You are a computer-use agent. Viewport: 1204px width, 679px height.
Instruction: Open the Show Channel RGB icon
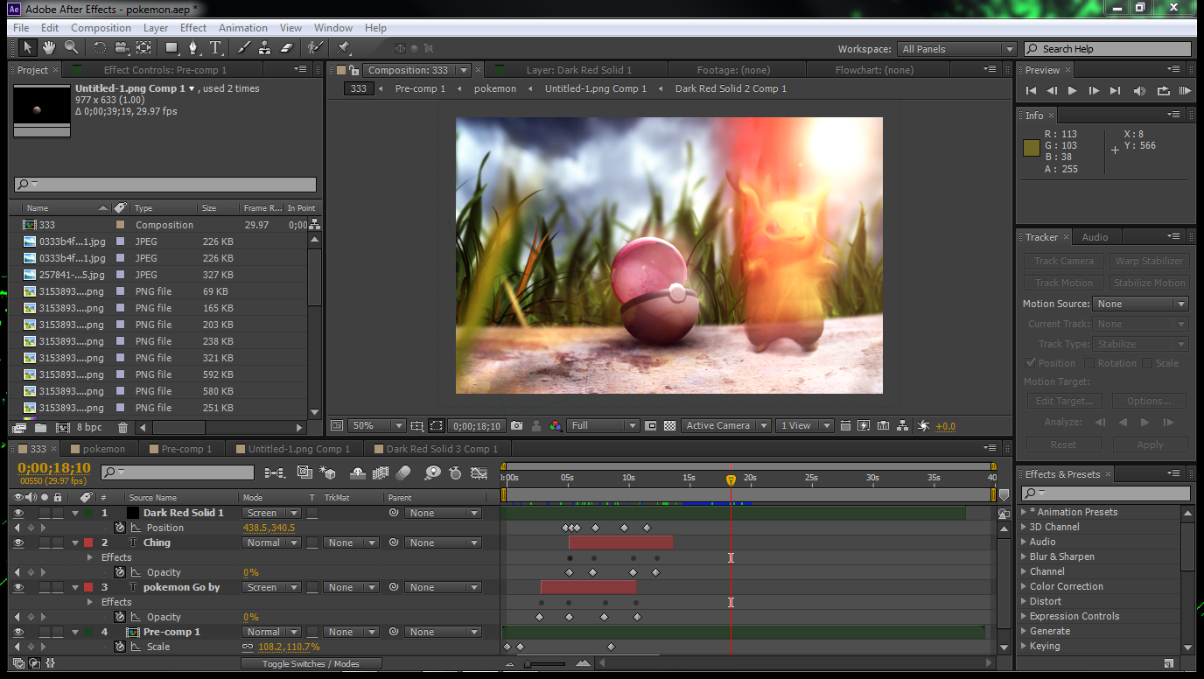[555, 426]
